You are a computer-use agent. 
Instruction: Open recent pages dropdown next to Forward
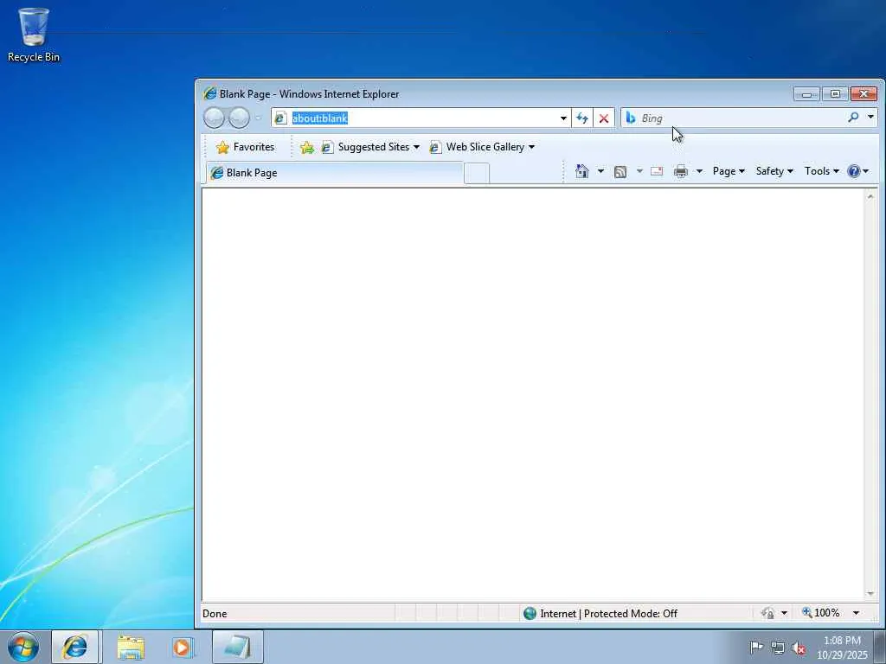(x=258, y=118)
